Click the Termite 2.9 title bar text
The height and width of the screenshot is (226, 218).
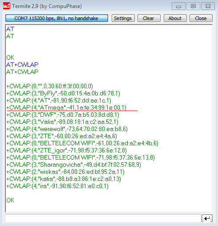pyautogui.click(x=47, y=6)
